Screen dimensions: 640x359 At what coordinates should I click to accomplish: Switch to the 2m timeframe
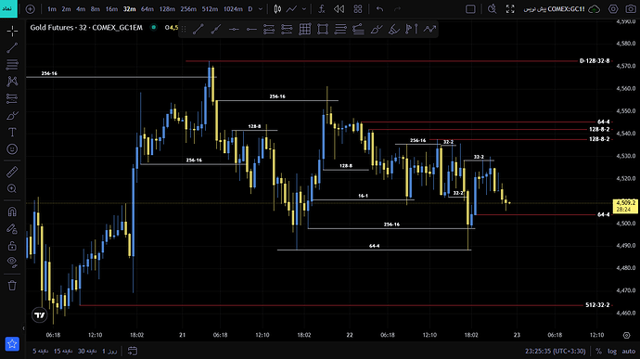(66, 9)
